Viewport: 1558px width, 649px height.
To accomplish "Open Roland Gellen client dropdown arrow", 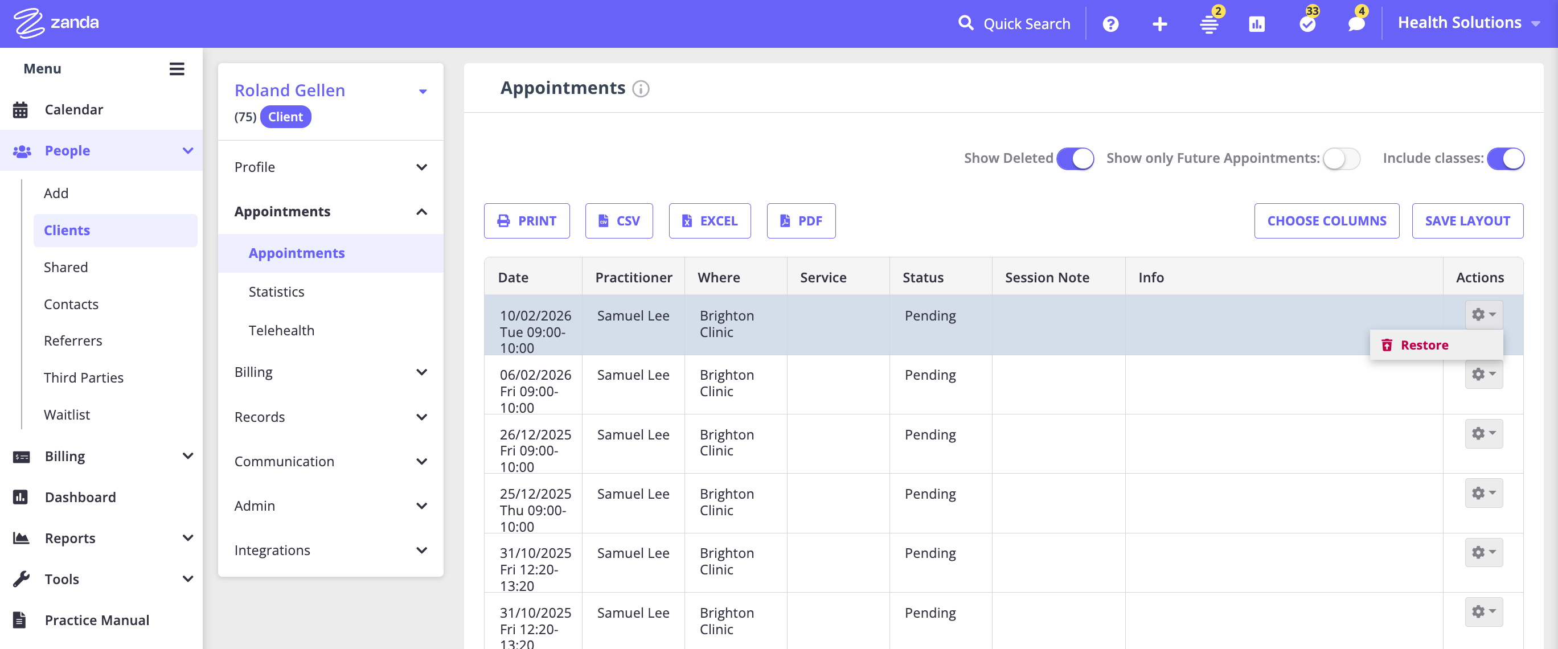I will pos(423,91).
